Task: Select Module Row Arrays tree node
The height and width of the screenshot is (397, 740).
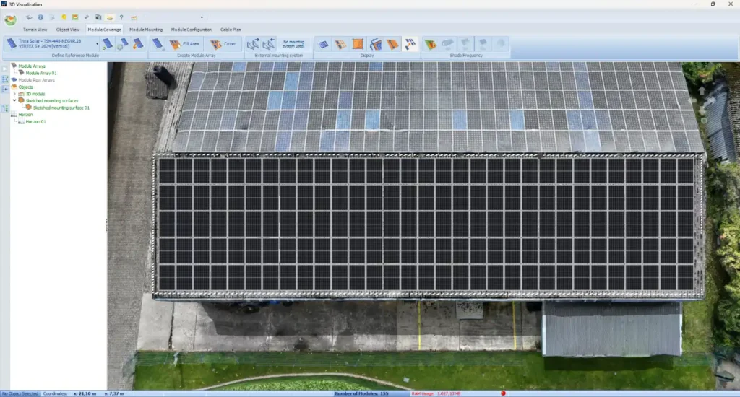Action: (36, 80)
